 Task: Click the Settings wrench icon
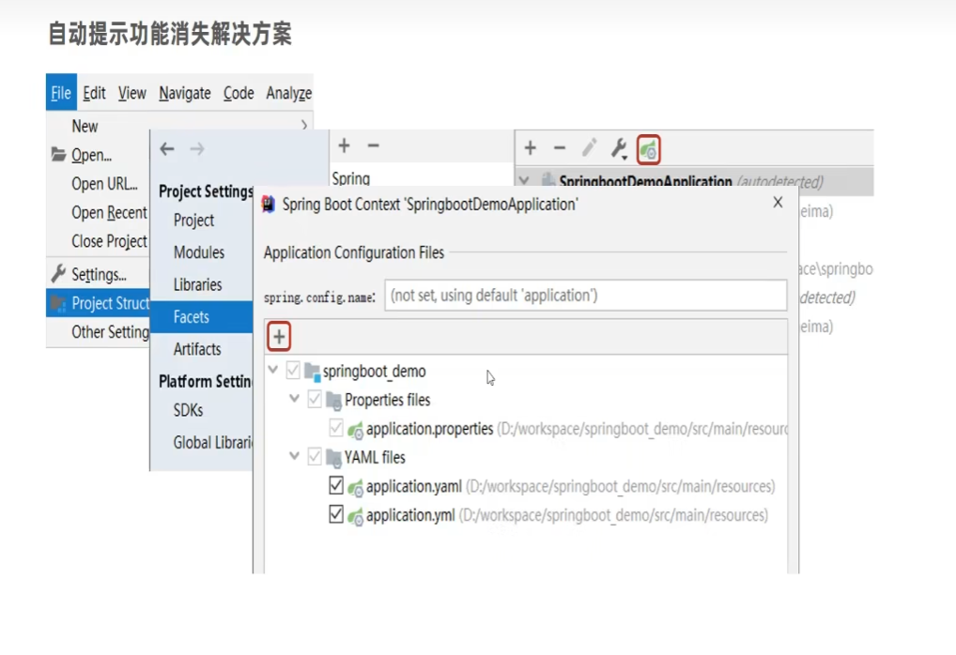pos(58,274)
